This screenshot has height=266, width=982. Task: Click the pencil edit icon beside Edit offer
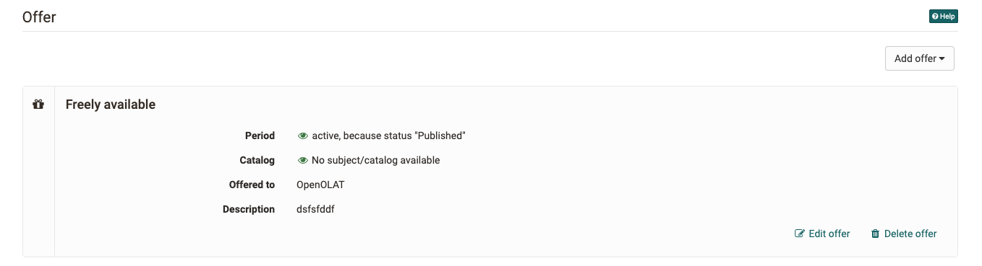coord(800,234)
